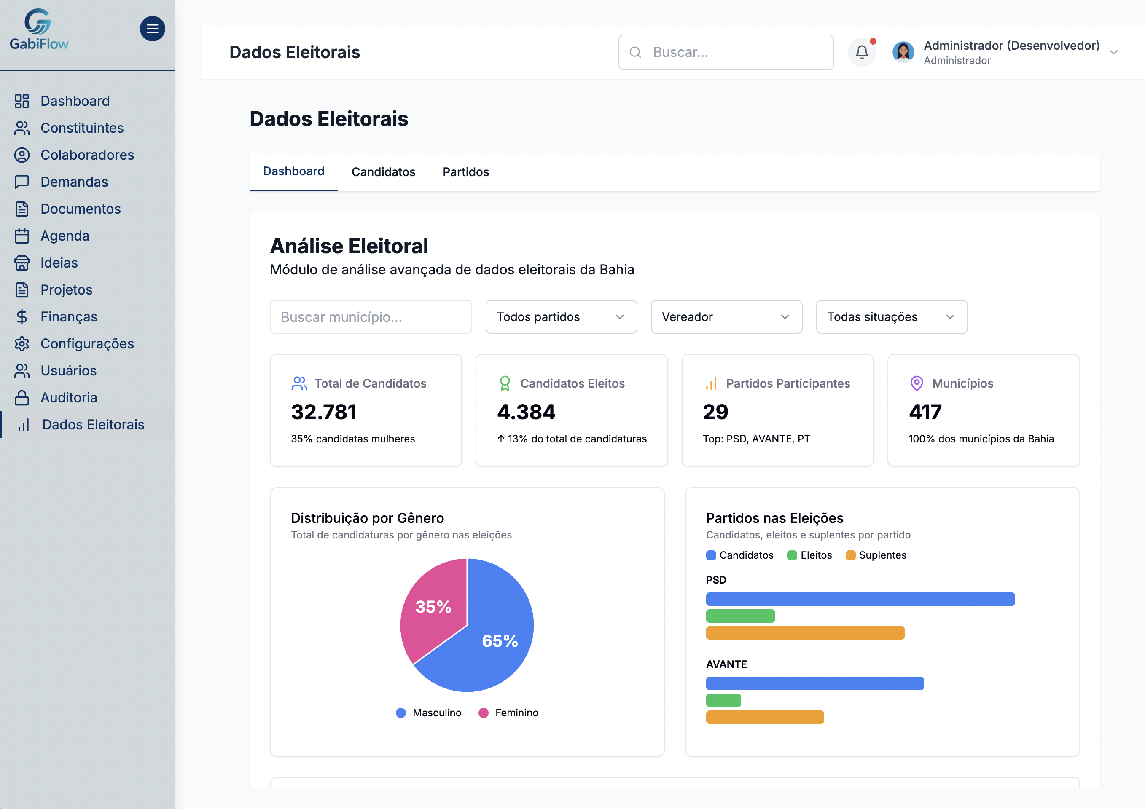Open the Todas situações filter

pyautogui.click(x=891, y=316)
